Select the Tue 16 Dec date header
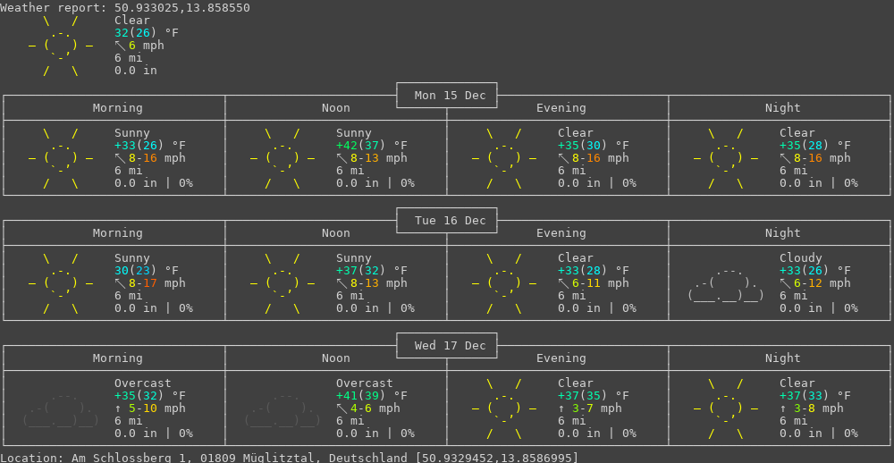Image resolution: width=894 pixels, height=463 pixels. [x=447, y=221]
